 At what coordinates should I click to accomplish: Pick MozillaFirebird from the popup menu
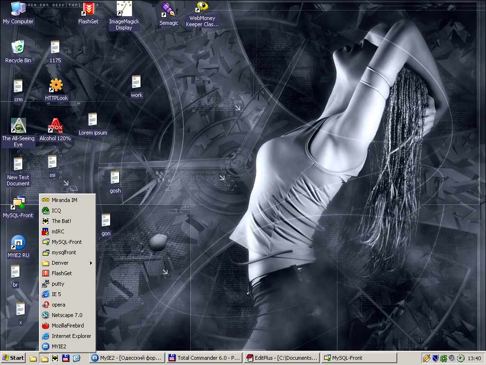[67, 326]
